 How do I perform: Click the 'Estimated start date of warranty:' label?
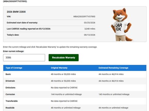[x=22, y=23]
